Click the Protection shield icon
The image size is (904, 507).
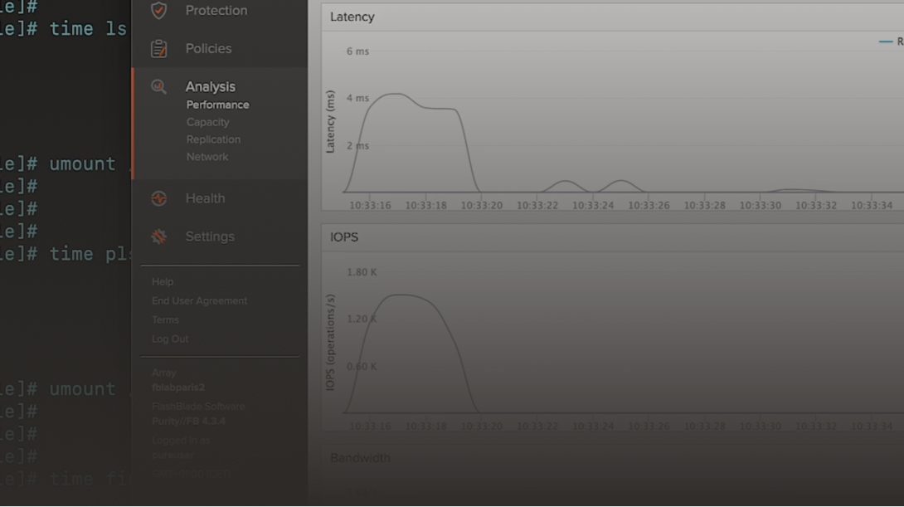(158, 11)
